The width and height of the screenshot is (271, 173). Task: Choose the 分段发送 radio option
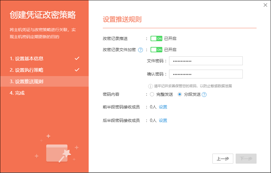[180, 95]
